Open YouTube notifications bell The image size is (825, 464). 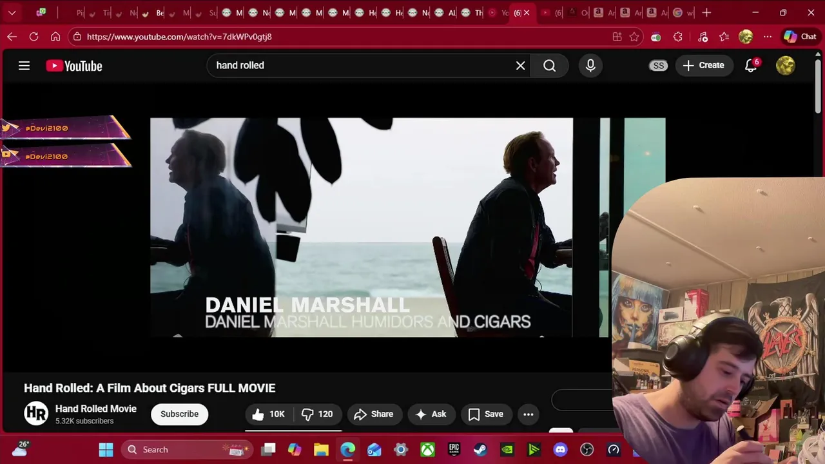click(x=751, y=65)
